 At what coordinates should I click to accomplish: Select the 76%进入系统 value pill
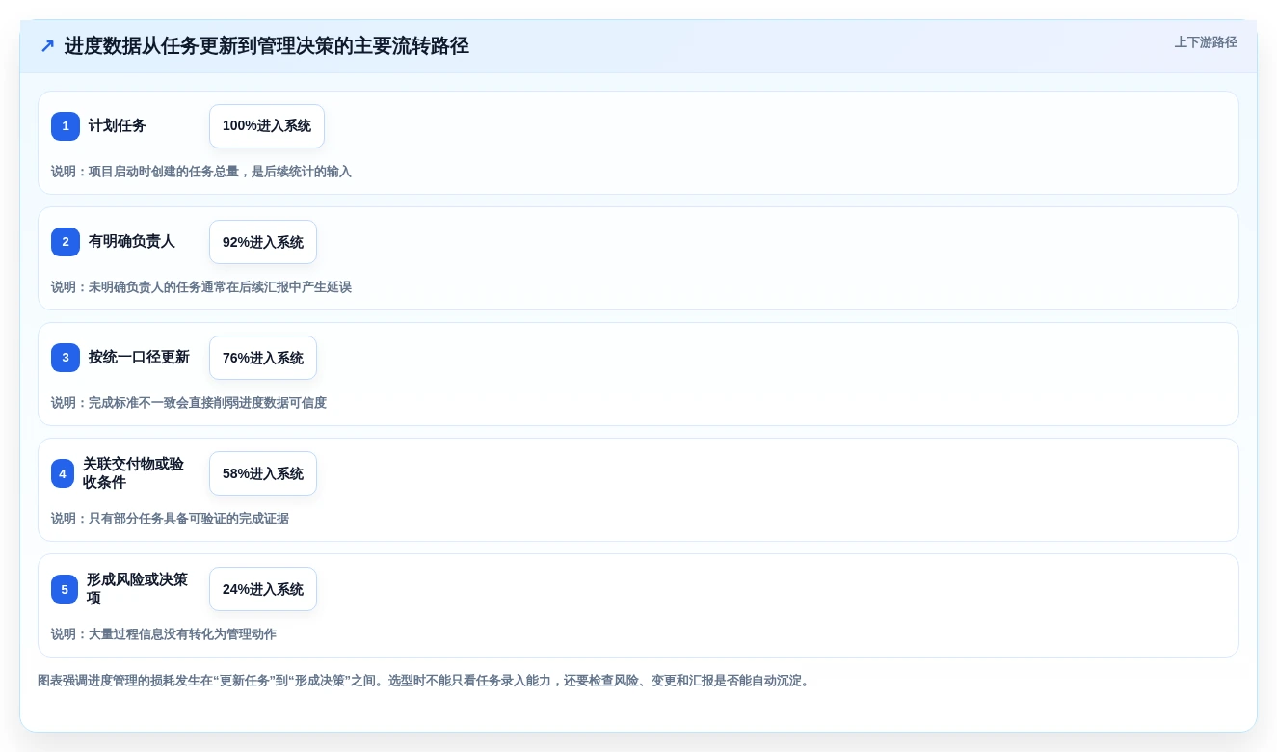263,358
